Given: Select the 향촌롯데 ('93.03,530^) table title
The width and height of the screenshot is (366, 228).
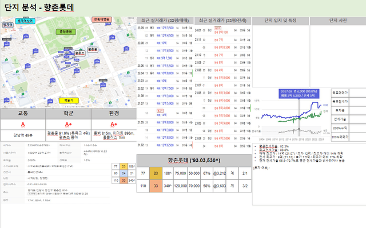Looking at the screenshot, I should click(x=194, y=161).
